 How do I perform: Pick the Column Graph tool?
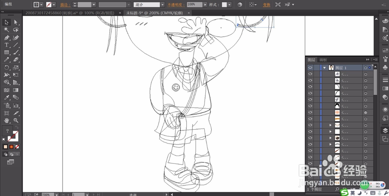click(x=16, y=106)
